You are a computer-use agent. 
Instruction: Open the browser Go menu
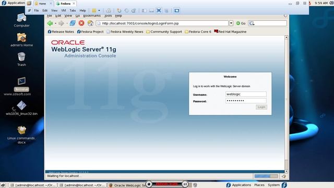point(78,16)
